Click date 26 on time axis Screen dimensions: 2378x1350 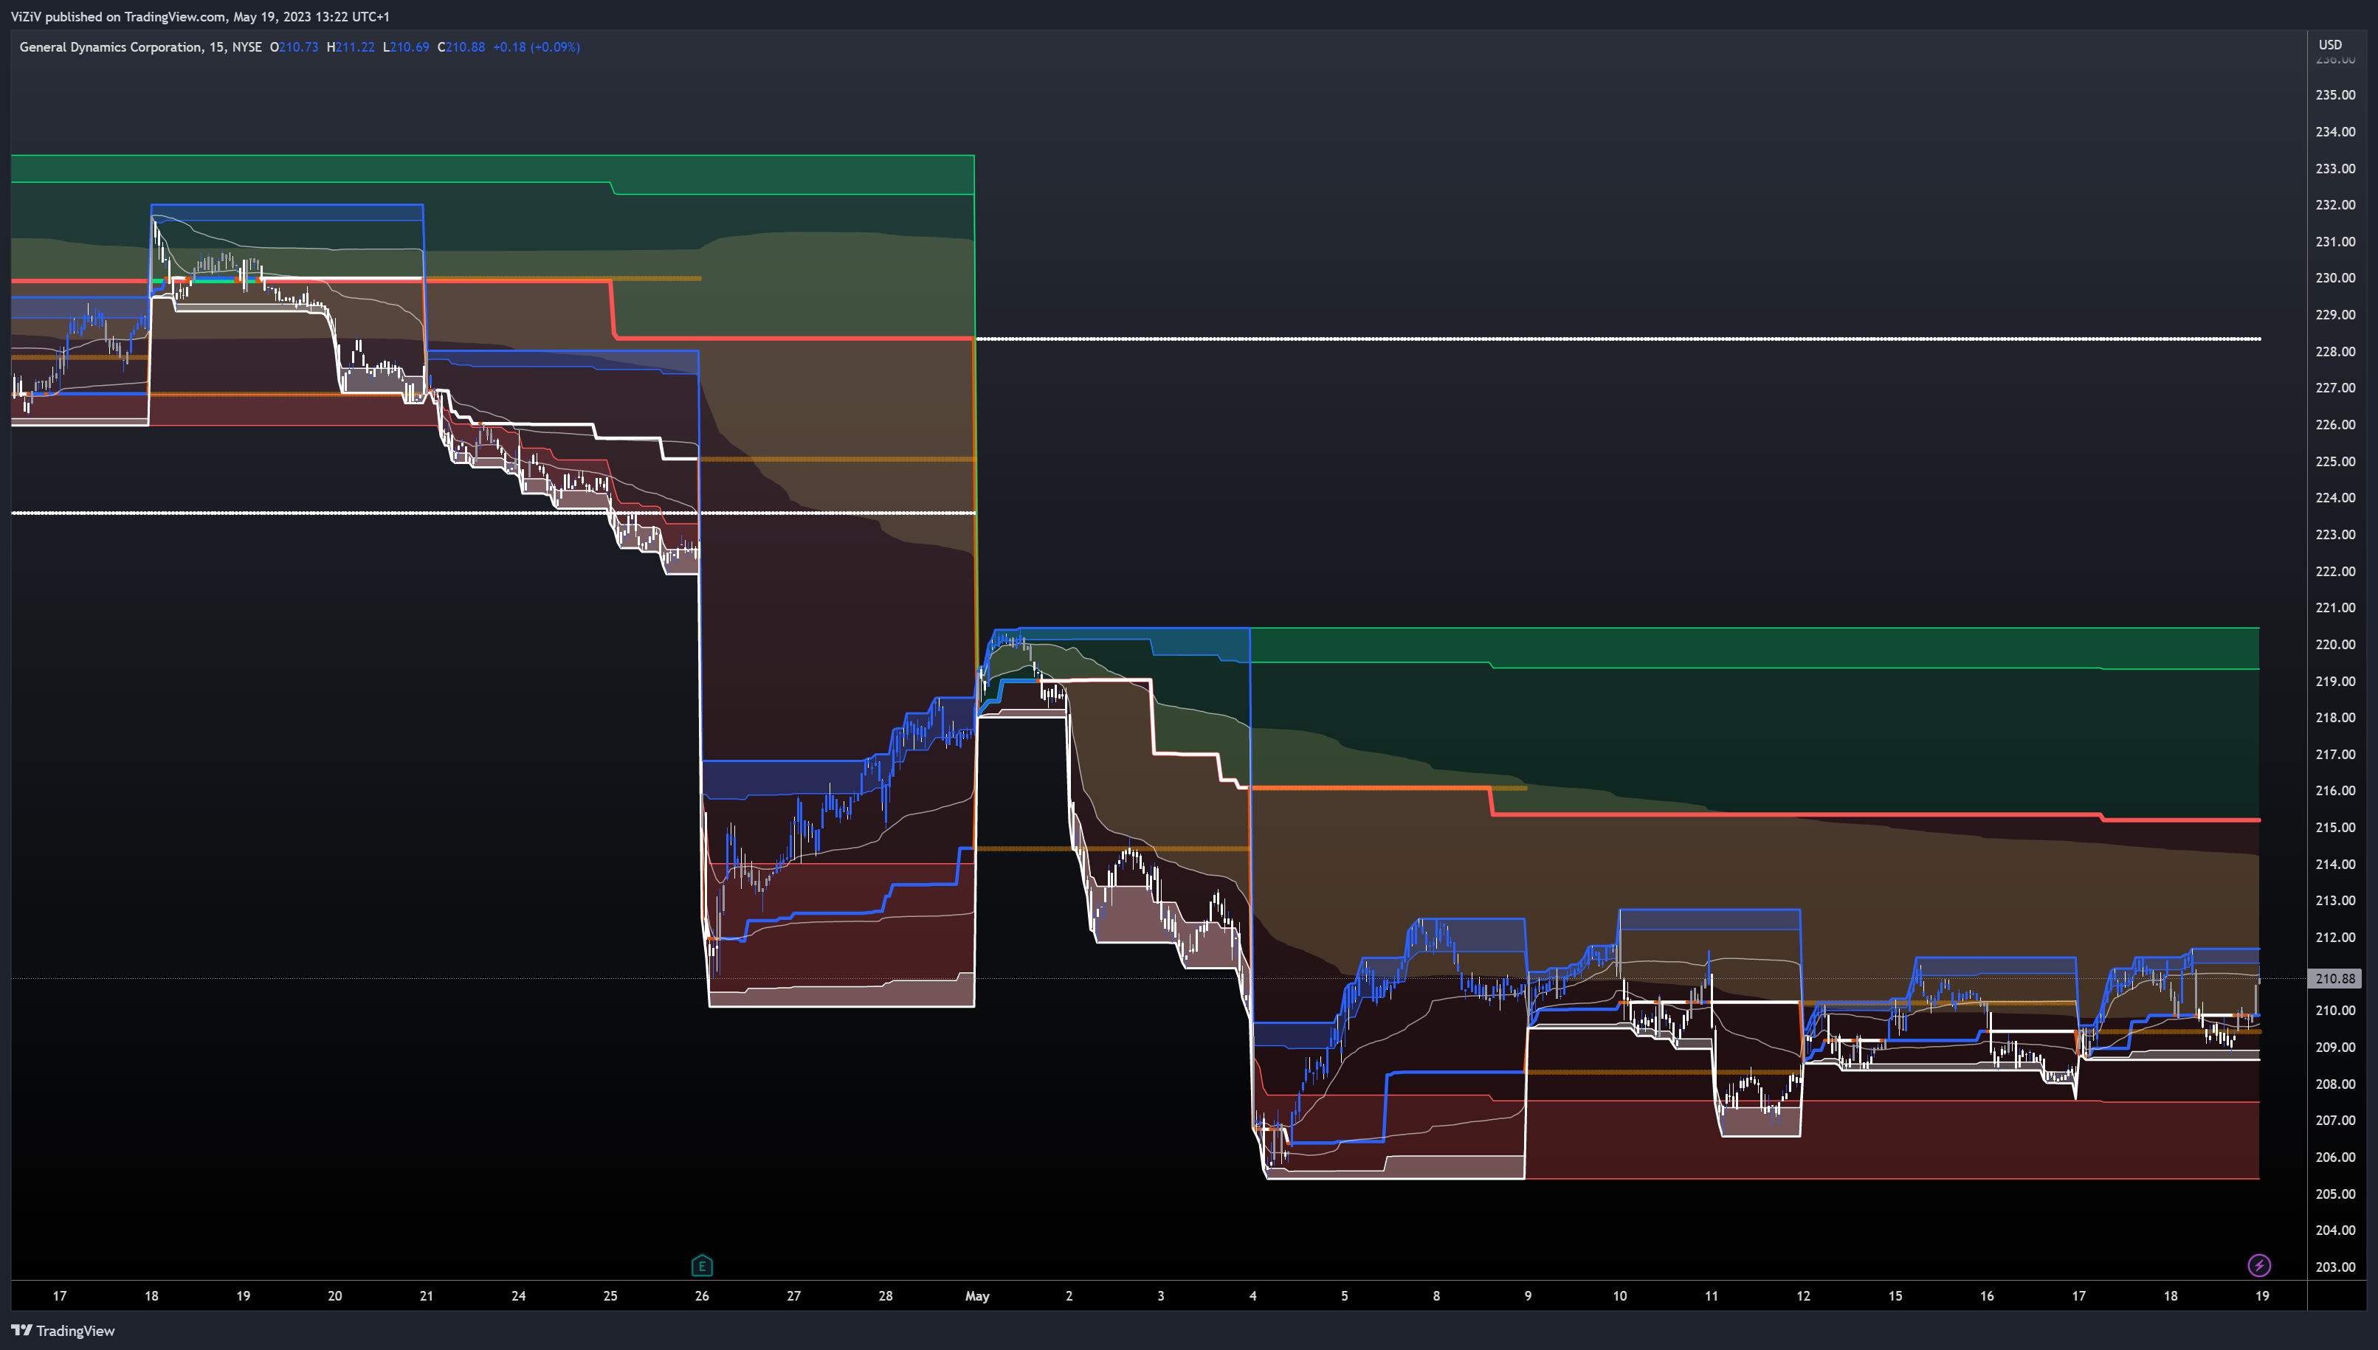(x=702, y=1295)
